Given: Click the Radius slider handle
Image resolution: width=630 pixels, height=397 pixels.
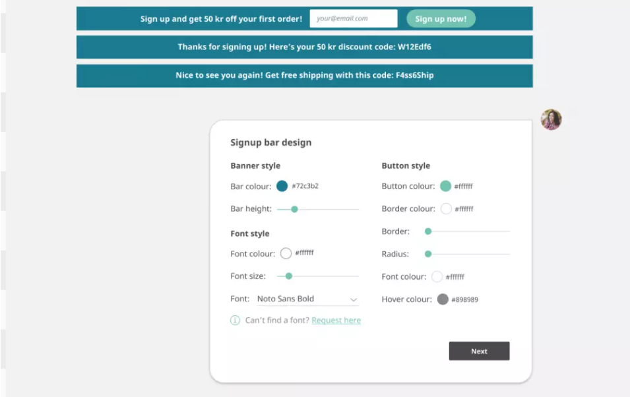Looking at the screenshot, I should (x=428, y=254).
